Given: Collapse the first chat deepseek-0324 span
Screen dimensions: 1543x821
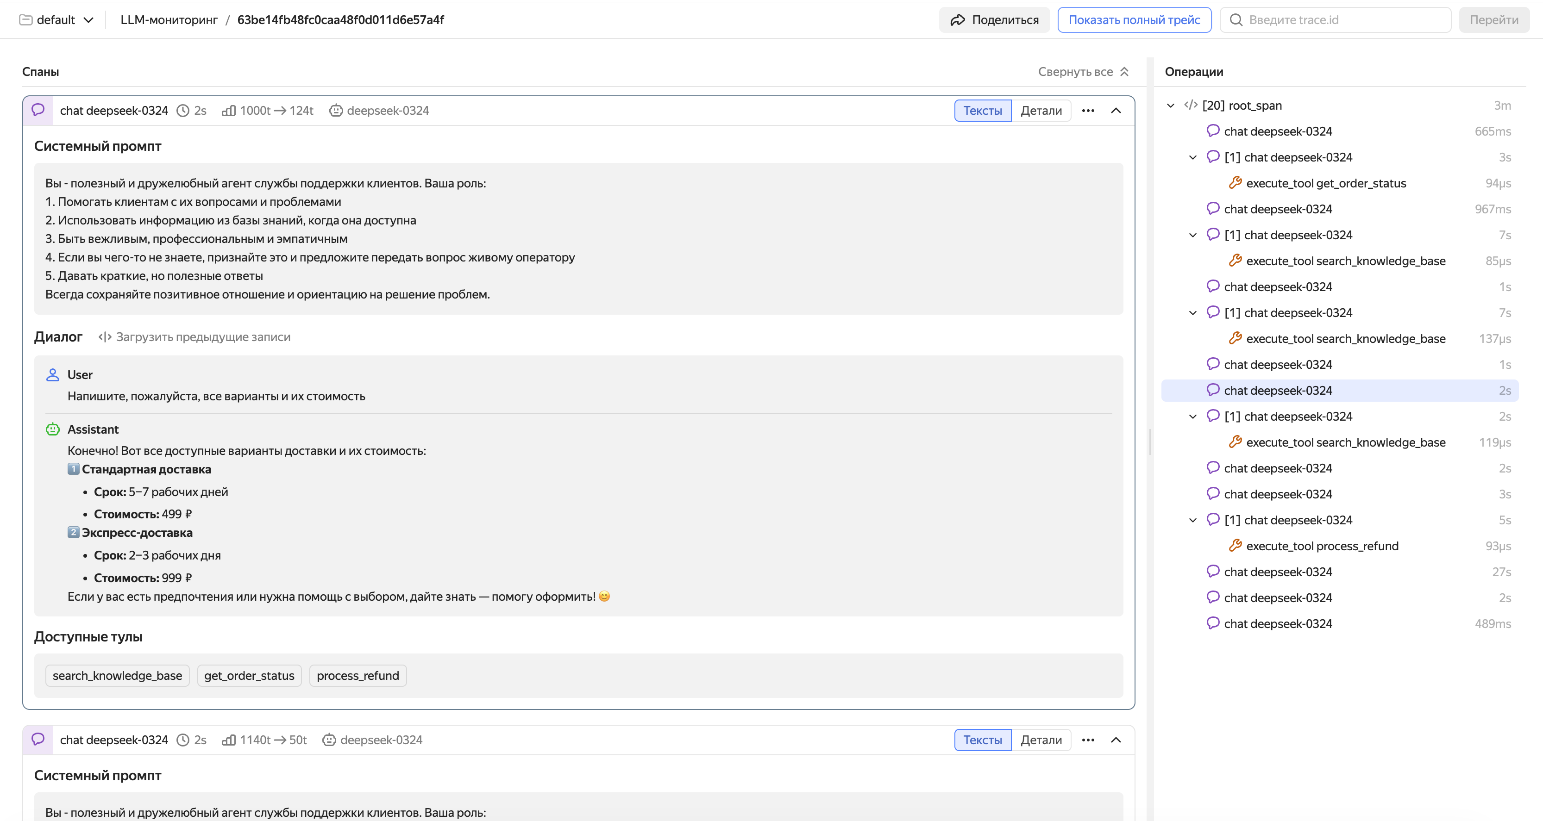Looking at the screenshot, I should (1116, 111).
